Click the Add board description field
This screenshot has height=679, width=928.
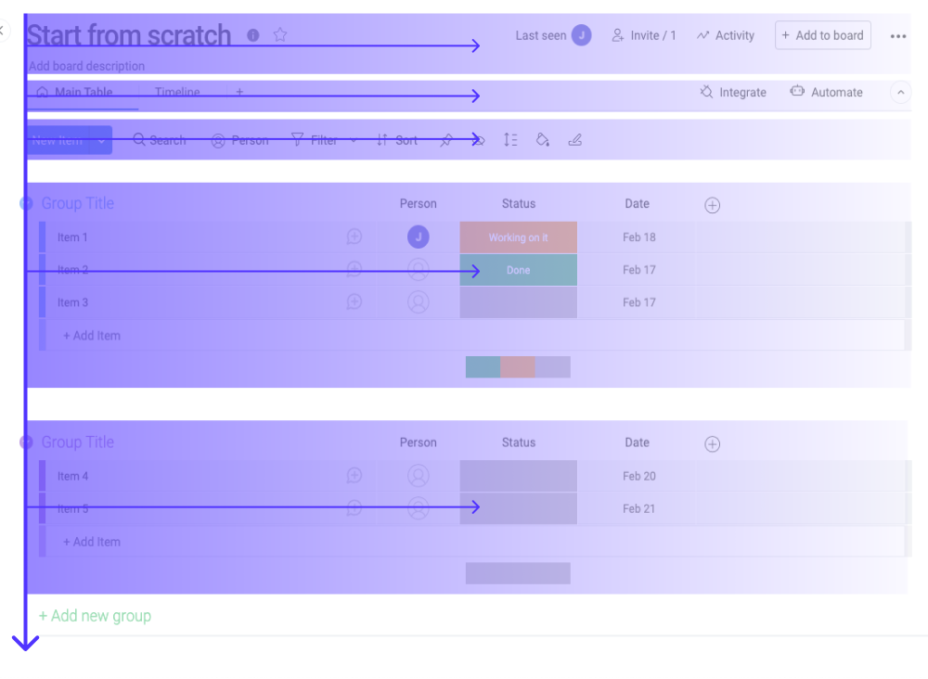86,66
